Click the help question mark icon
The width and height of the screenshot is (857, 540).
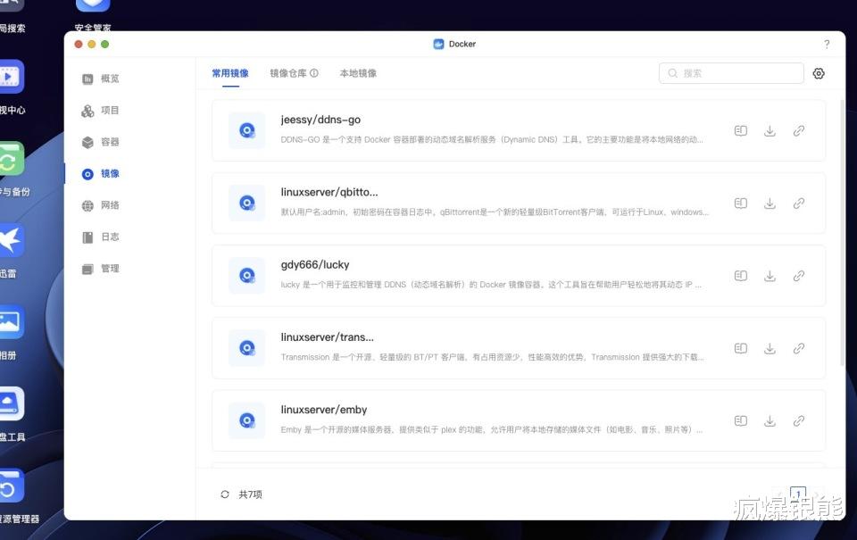click(x=827, y=45)
